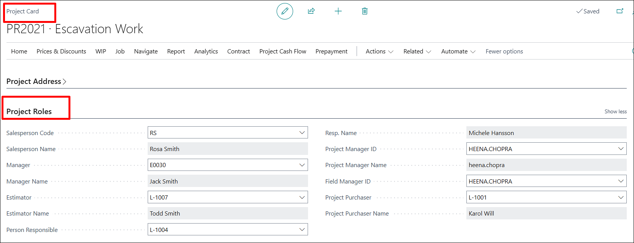This screenshot has height=243, width=634.
Task: Open the Salesperson Code dropdown
Action: point(302,133)
